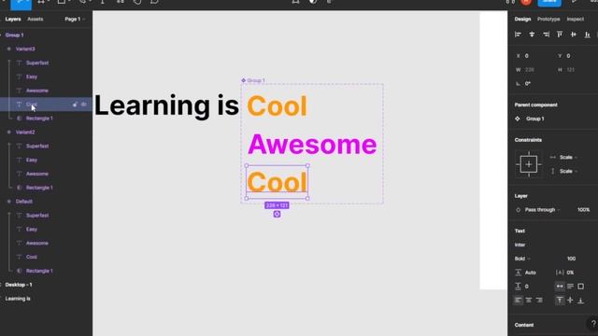Select the Text tool
The height and width of the screenshot is (336, 598).
point(103,2)
